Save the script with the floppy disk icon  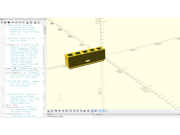click(9, 22)
